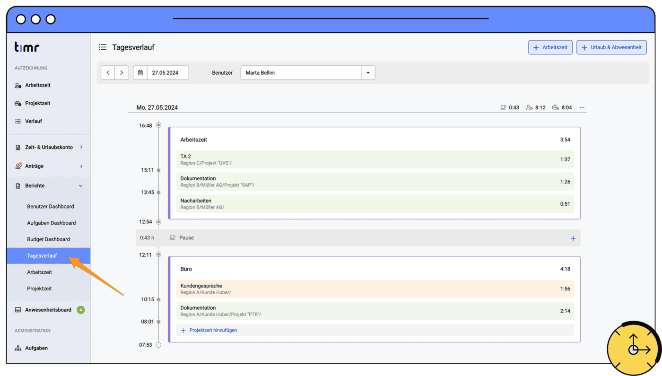Screen dimensions: 662x376
Task: Open Budget Dashboard report
Action: coord(48,239)
